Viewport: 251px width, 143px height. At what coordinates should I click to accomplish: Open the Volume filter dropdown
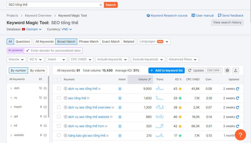17,59
